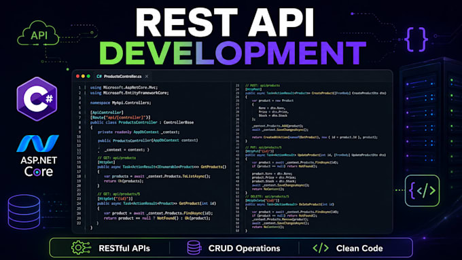Viewport: 462px width, 260px height.
Task: Click the purple database cylinder icon at left
Action: tap(24, 212)
